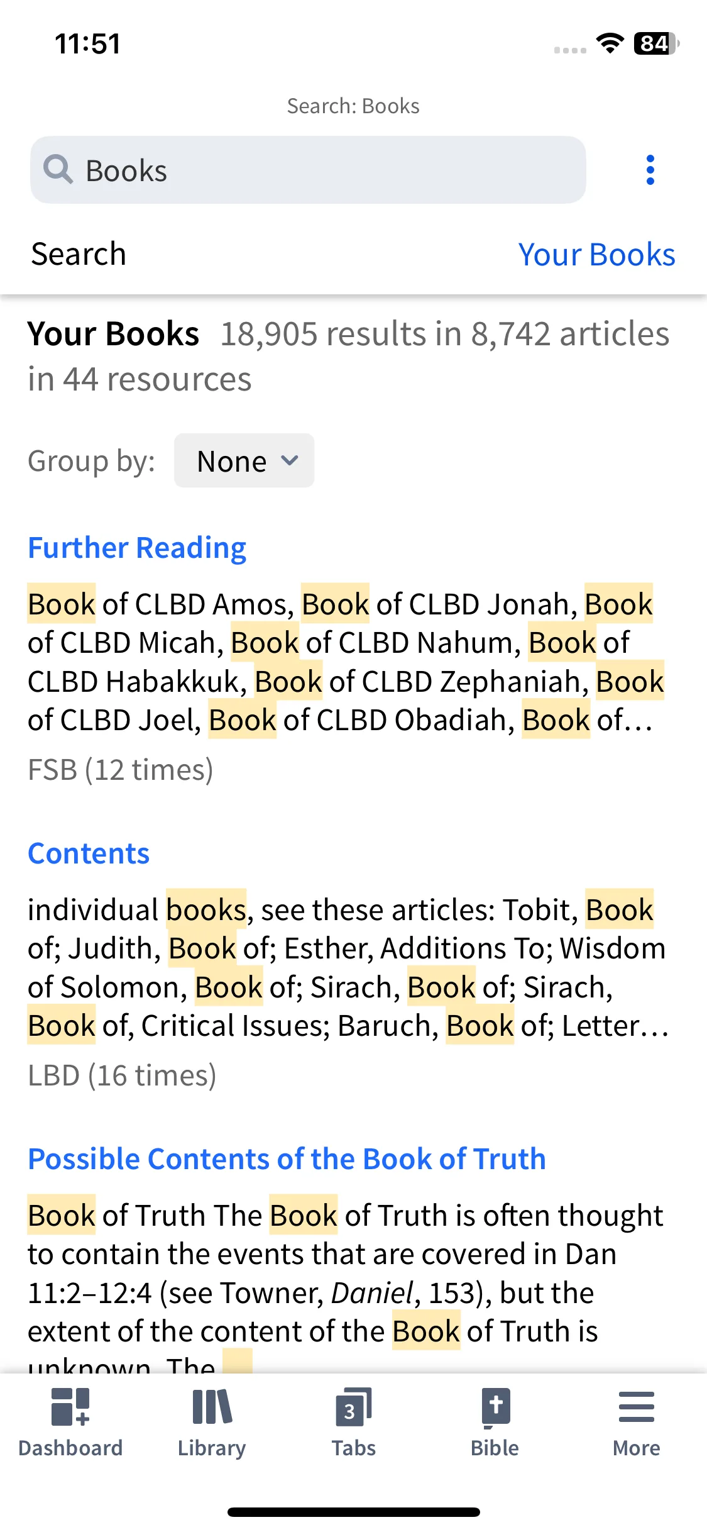The image size is (707, 1532).
Task: Open the Bible icon in bottom bar
Action: 495,1407
